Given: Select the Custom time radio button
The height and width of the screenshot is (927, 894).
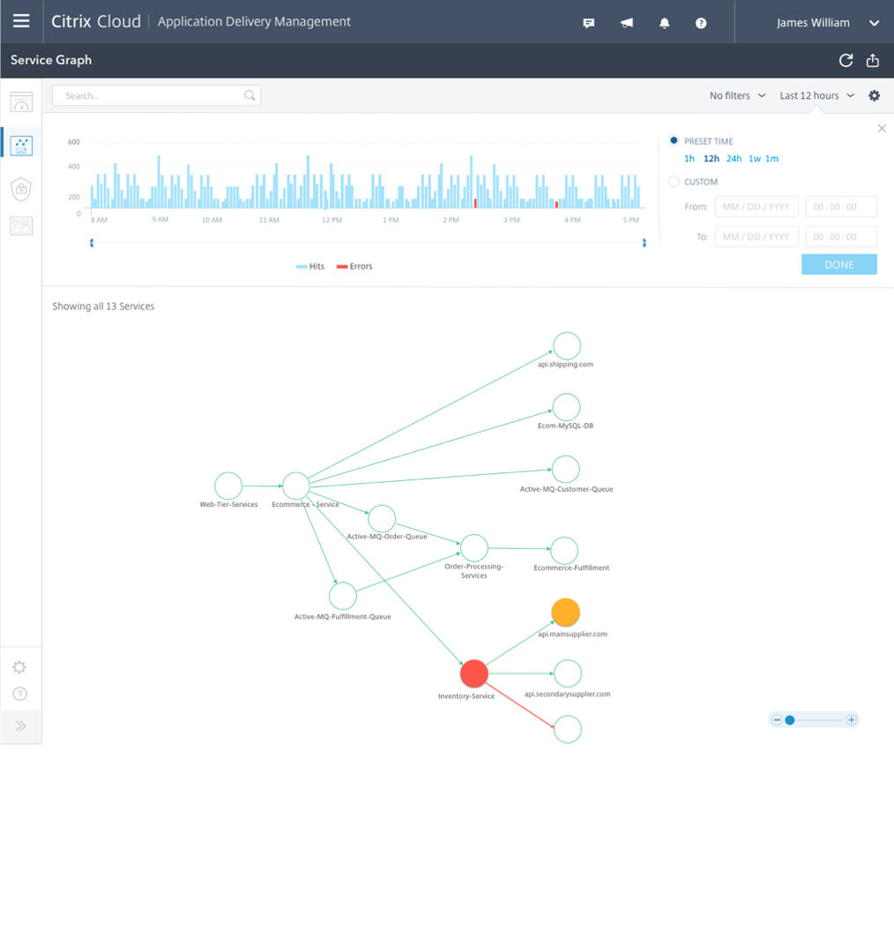Looking at the screenshot, I should (x=674, y=182).
